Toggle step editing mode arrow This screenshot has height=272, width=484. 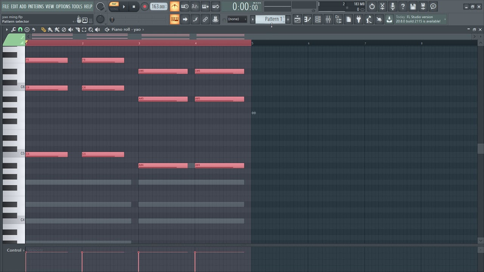click(185, 19)
